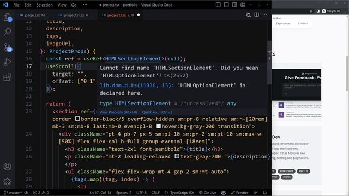Image resolution: width=349 pixels, height=196 pixels.
Task: Switch to projects.tsx tab
Action: pyautogui.click(x=74, y=15)
